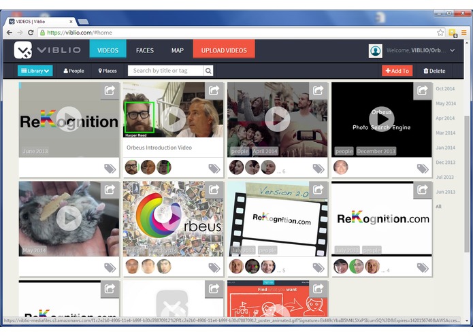Share the Orbeus Introduction Video
This screenshot has width=473, height=336.
click(214, 90)
